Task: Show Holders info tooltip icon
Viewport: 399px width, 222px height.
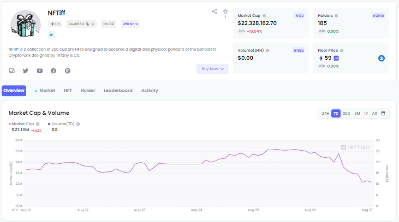Action: [x=336, y=16]
